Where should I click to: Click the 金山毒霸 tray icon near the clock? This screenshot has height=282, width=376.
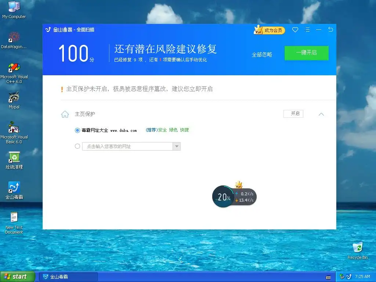pos(349,277)
